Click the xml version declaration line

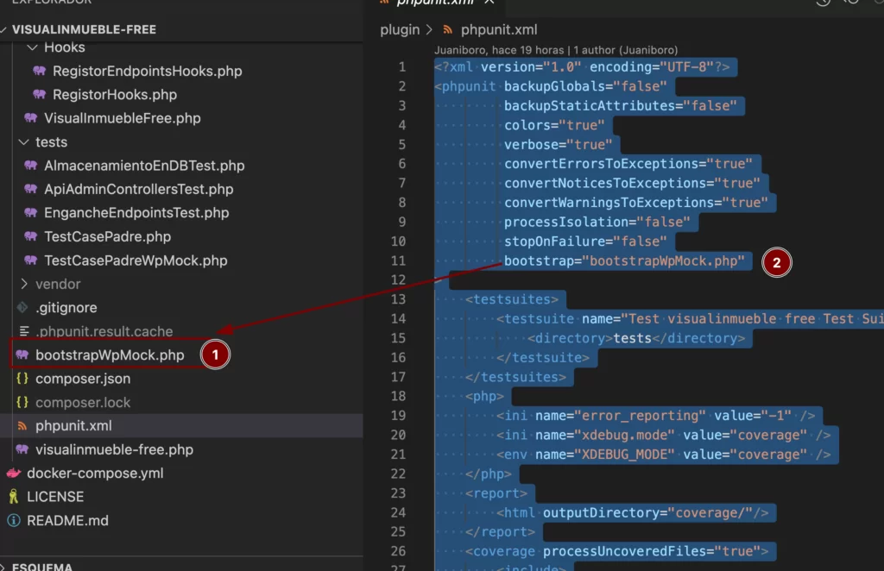tap(582, 67)
